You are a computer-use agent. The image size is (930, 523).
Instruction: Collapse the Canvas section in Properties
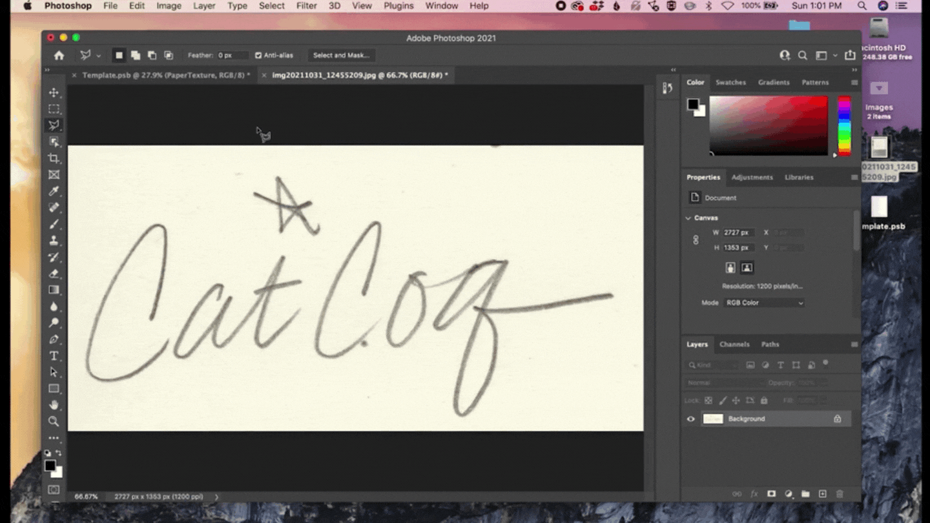coord(688,218)
